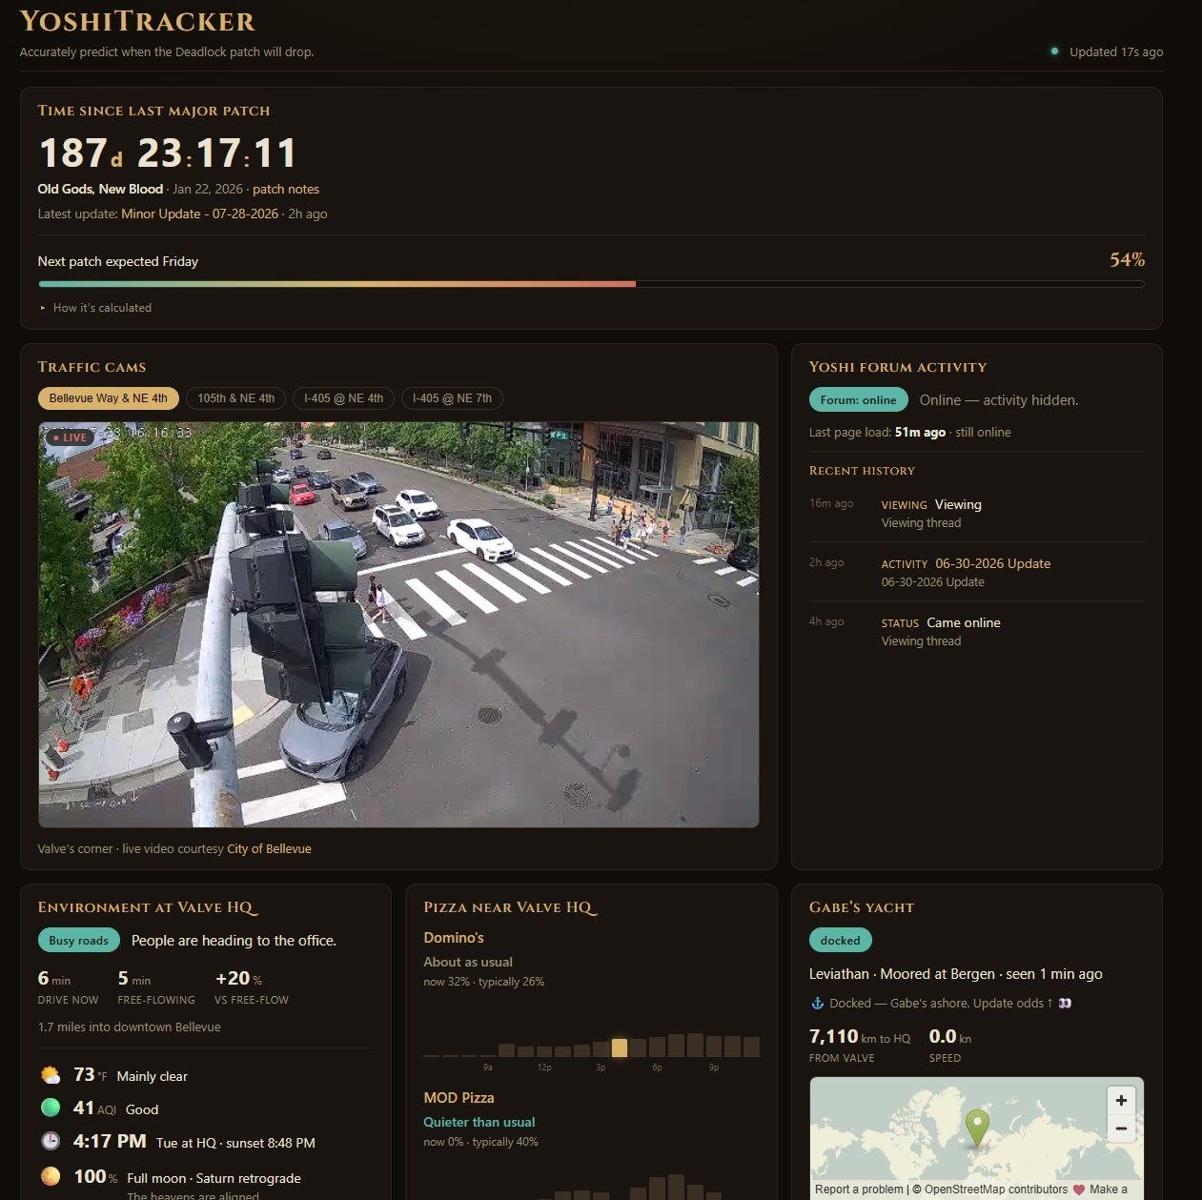1202x1200 pixels.
Task: Click the green yacht location pin
Action: tap(977, 1128)
